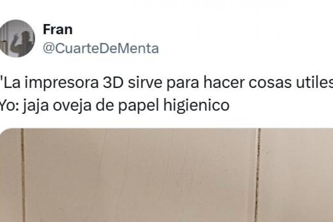Open the attached photo below the tweet
333x222 pixels.
pos(166,175)
